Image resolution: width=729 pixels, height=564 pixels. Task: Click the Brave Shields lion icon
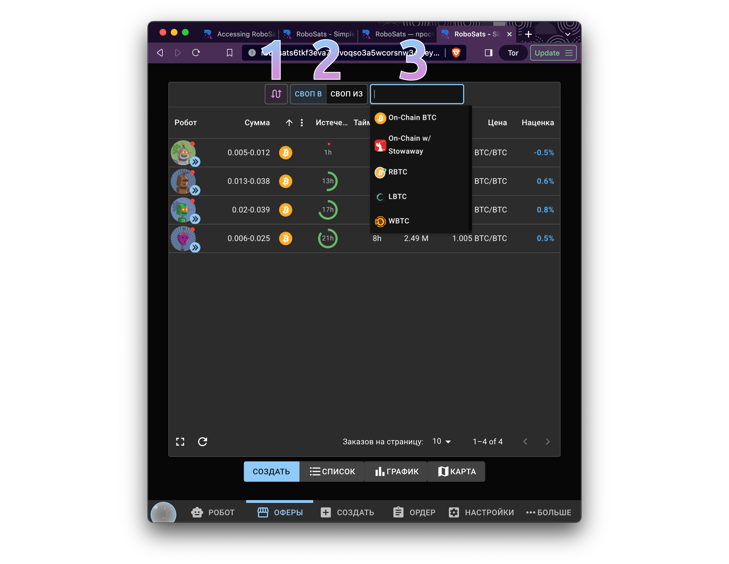tap(456, 53)
